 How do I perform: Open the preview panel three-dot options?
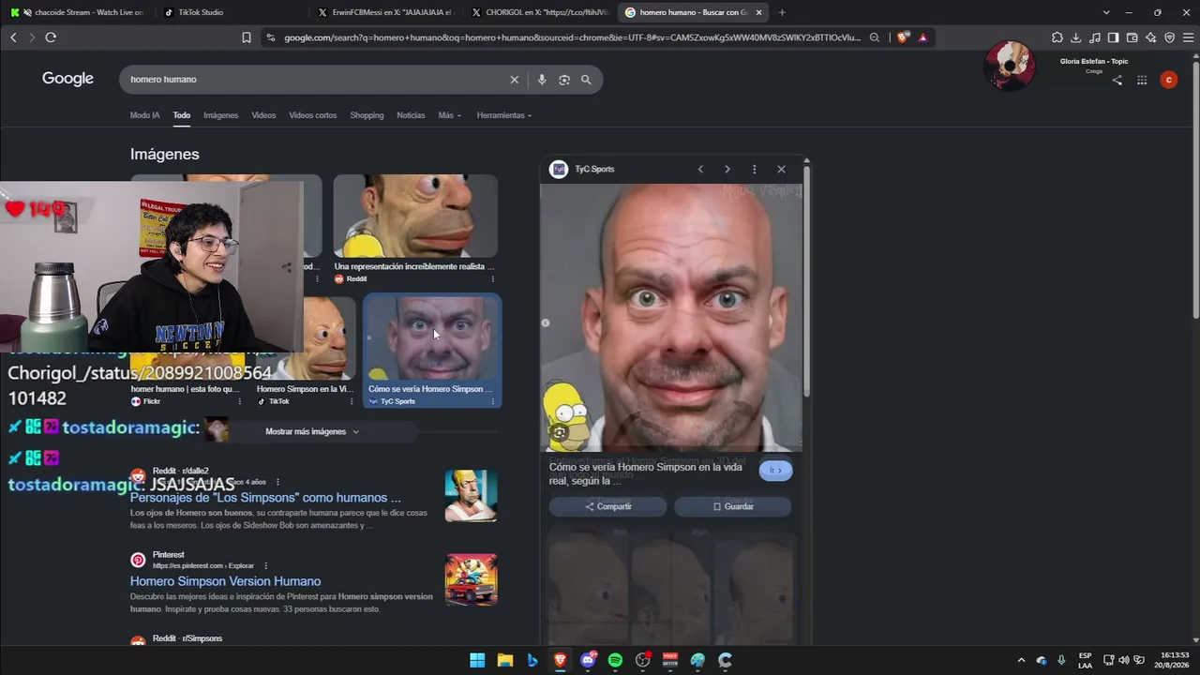click(x=754, y=169)
